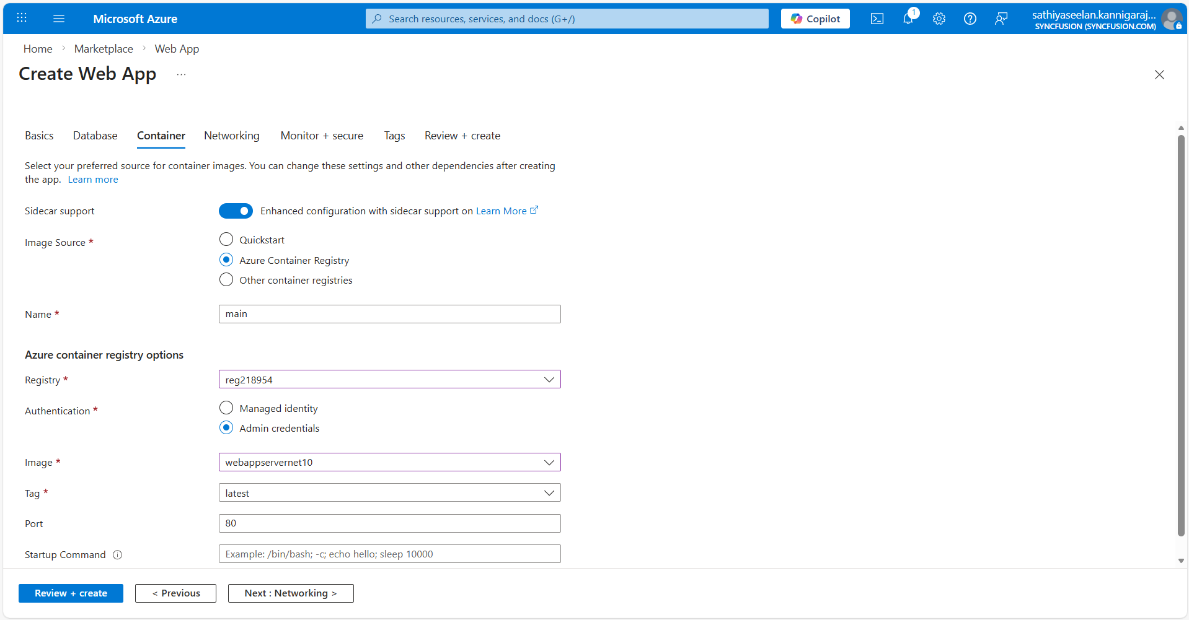Screen dimensions: 1189x620
Task: Click the Azure container registry options heading
Action: pos(104,355)
